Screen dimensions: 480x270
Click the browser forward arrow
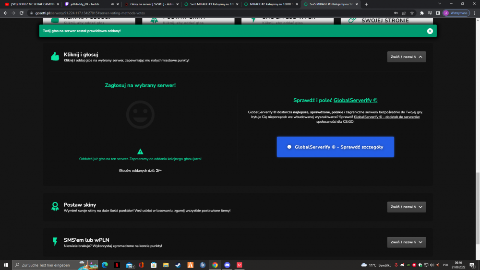pos(13,13)
